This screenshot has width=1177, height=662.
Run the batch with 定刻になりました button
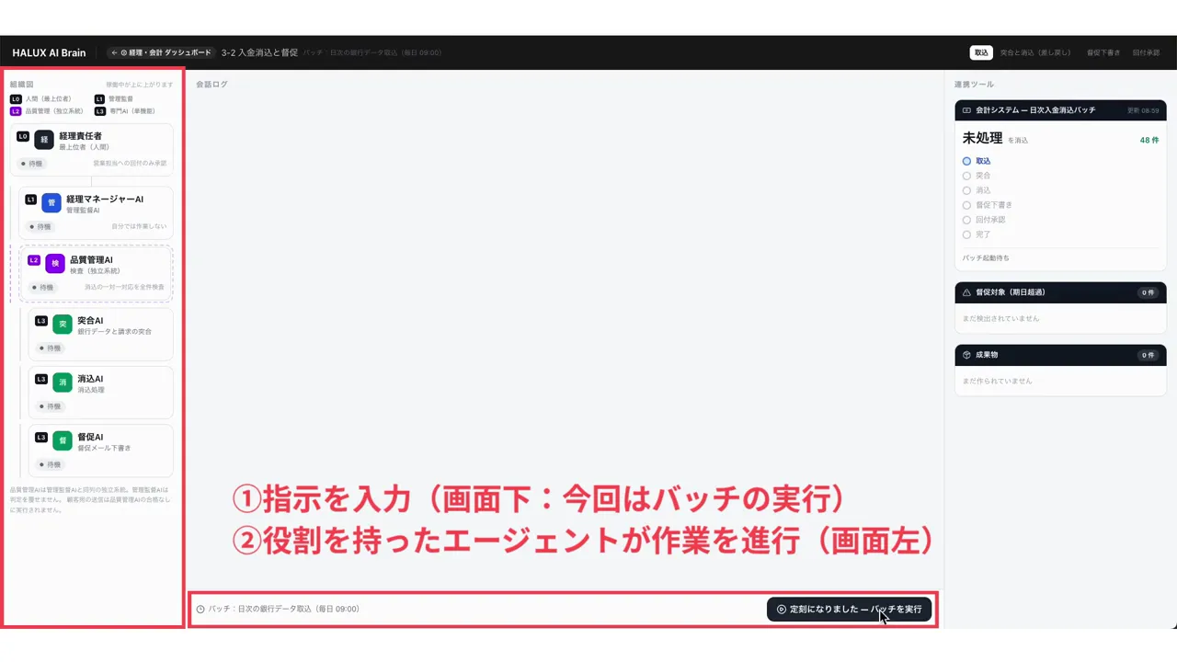(849, 609)
